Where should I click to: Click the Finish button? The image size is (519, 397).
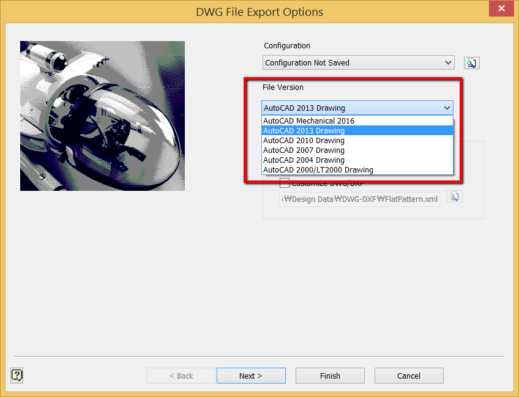pos(330,376)
